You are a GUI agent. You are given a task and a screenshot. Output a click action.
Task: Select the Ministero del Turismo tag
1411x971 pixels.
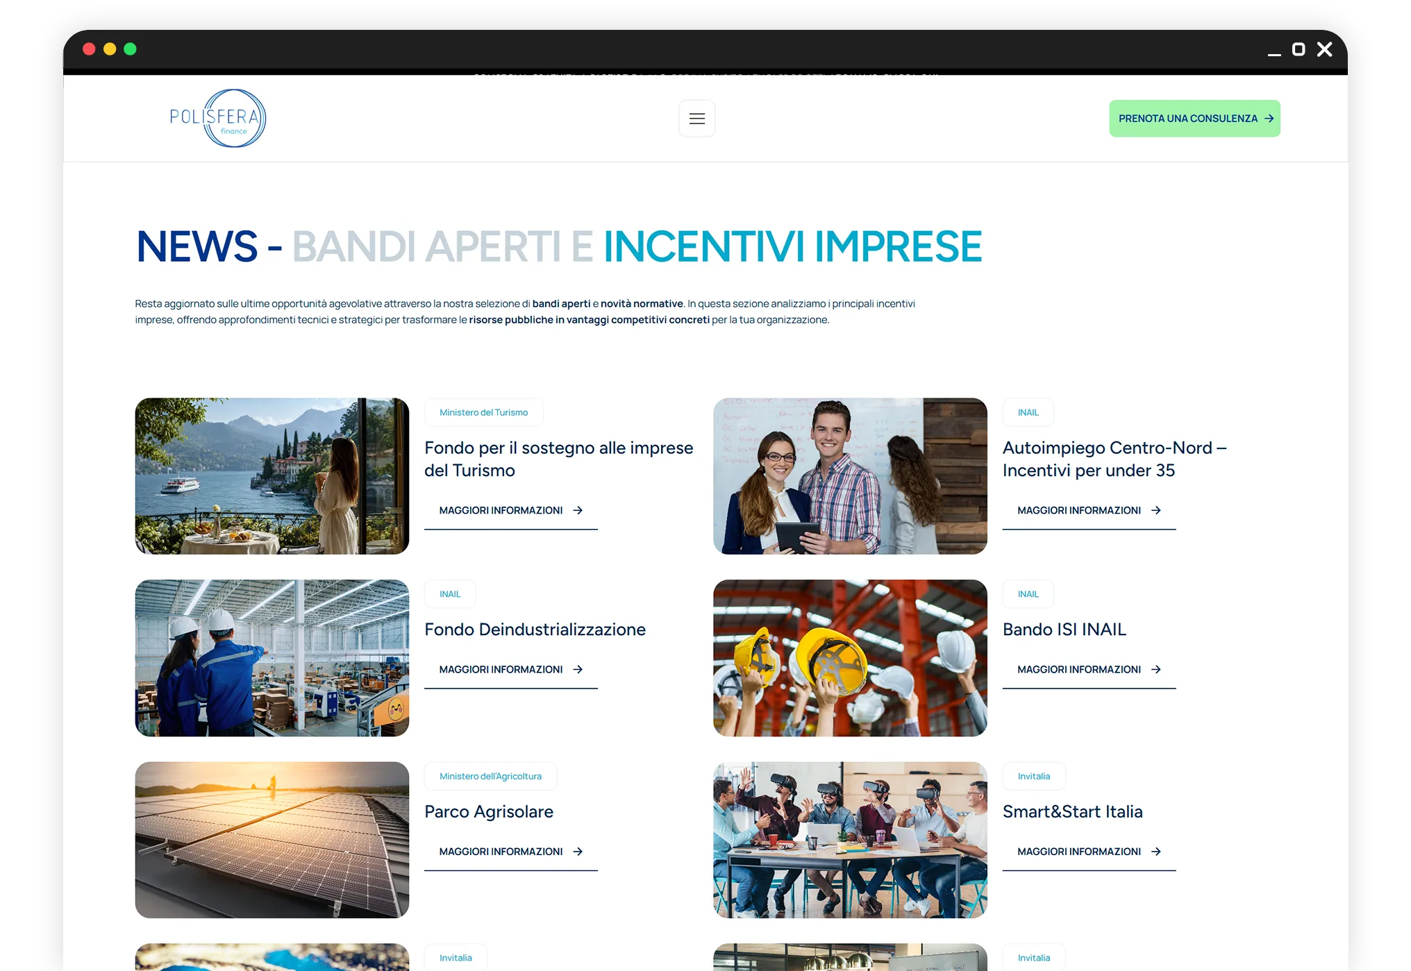coord(483,412)
